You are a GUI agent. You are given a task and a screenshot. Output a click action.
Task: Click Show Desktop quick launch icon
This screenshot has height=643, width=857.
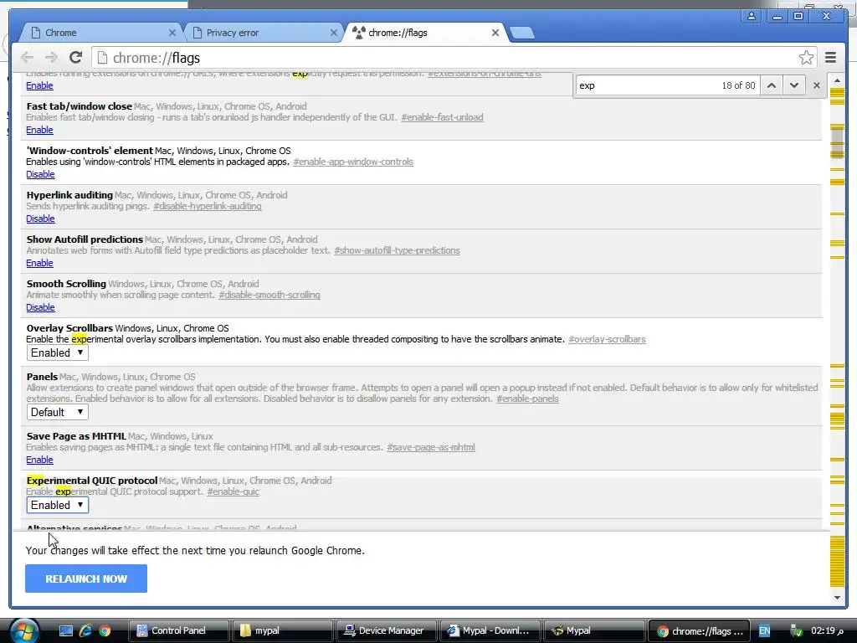click(x=66, y=631)
